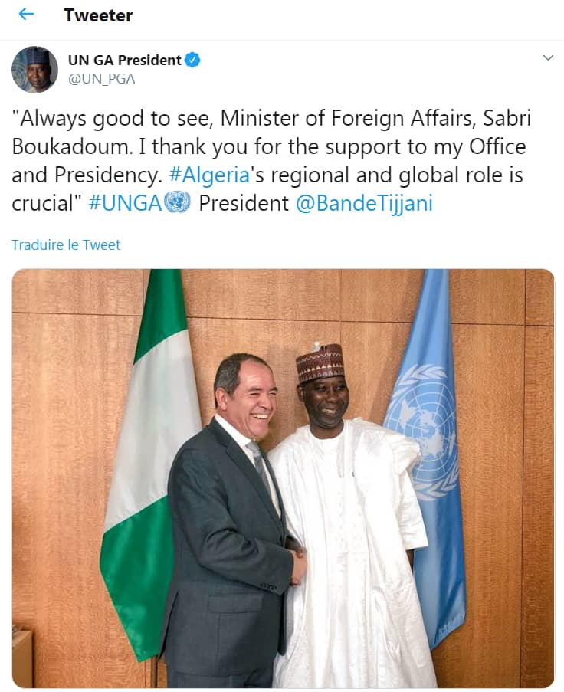Visit the @BandeTijjani mention

(364, 203)
